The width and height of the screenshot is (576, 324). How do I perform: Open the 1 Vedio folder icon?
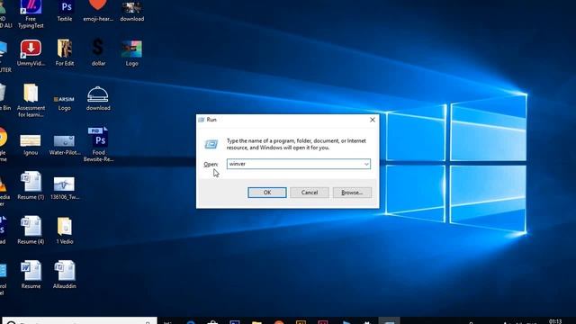[65, 230]
